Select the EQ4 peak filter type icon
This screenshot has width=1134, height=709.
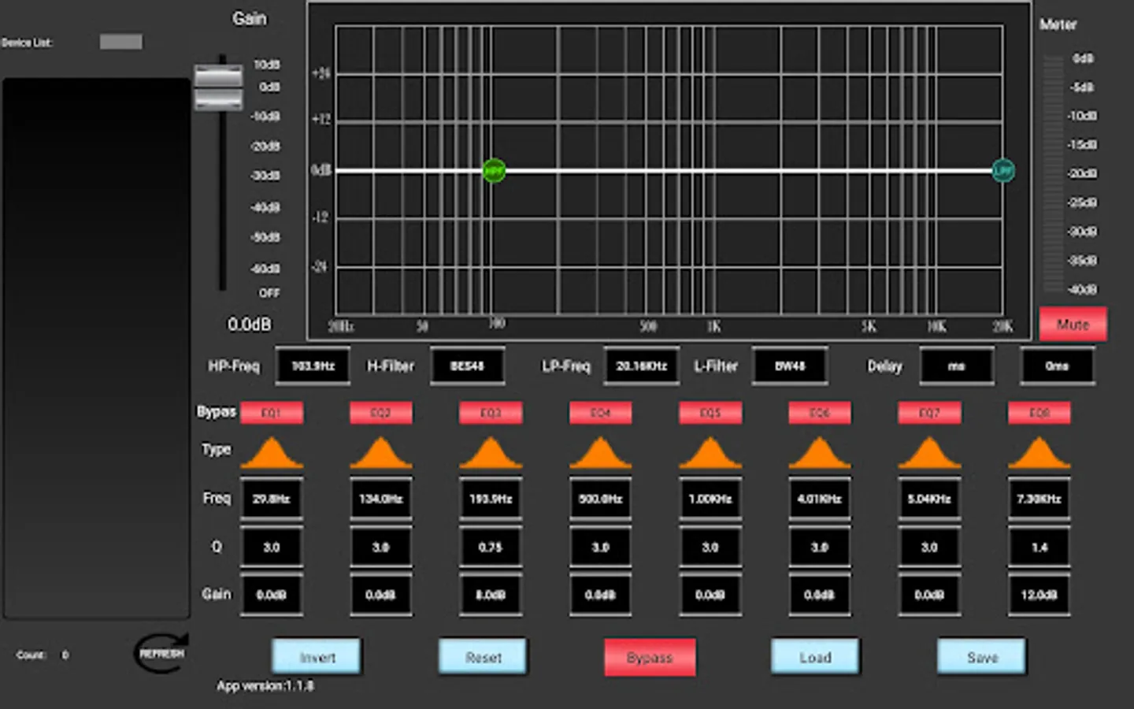[600, 453]
